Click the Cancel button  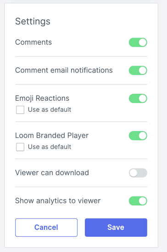click(x=46, y=228)
